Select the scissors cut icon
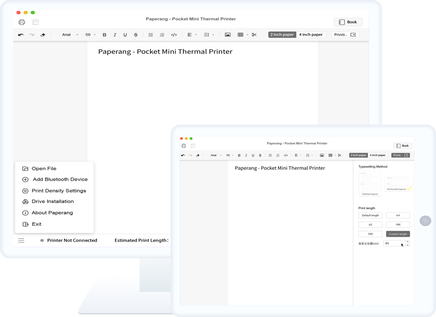The width and height of the screenshot is (436, 317). (x=254, y=34)
